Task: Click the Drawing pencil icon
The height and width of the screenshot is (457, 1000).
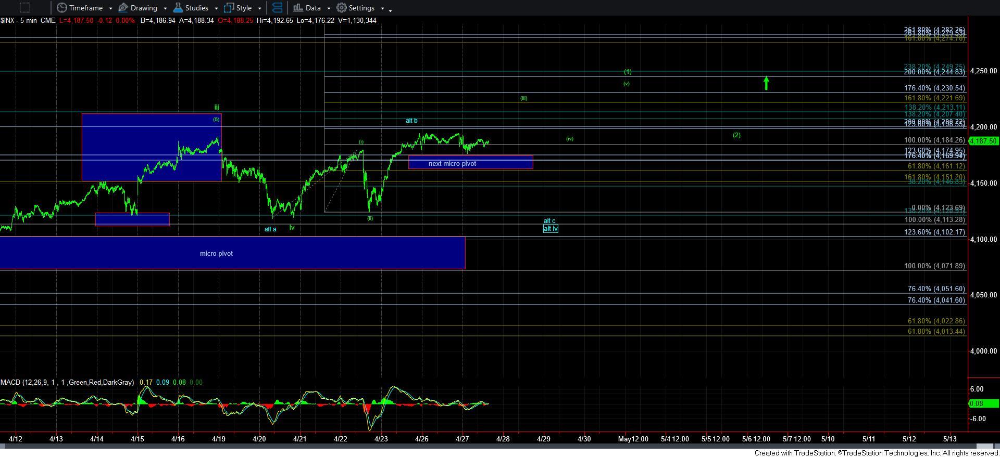Action: tap(123, 8)
